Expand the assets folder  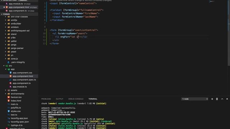6,90
